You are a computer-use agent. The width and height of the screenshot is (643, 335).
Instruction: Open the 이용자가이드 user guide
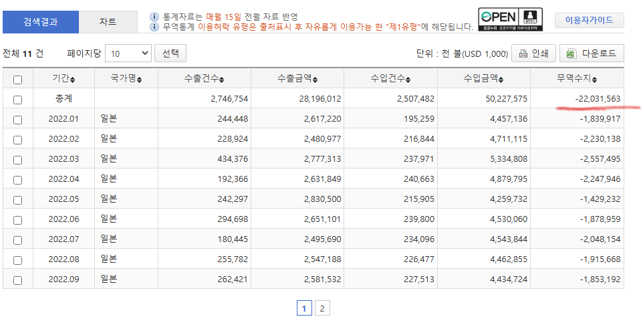(x=589, y=21)
